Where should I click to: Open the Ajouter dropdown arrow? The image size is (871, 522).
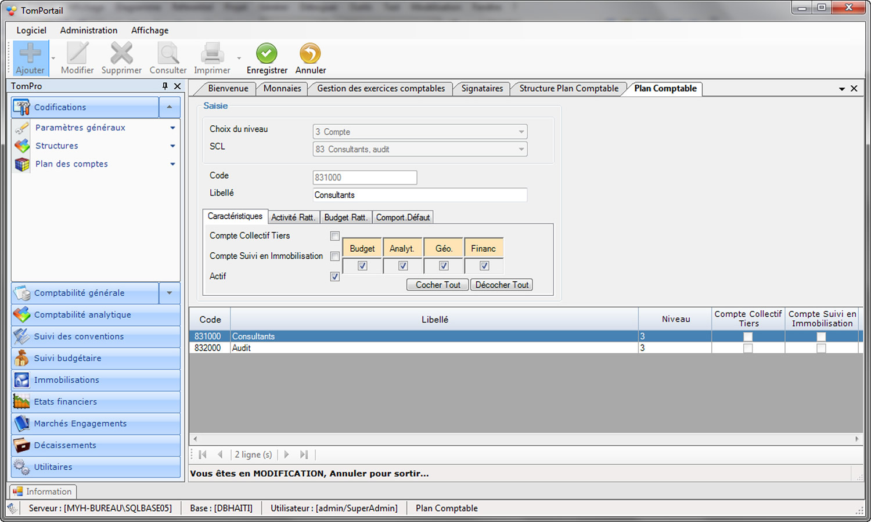click(53, 58)
